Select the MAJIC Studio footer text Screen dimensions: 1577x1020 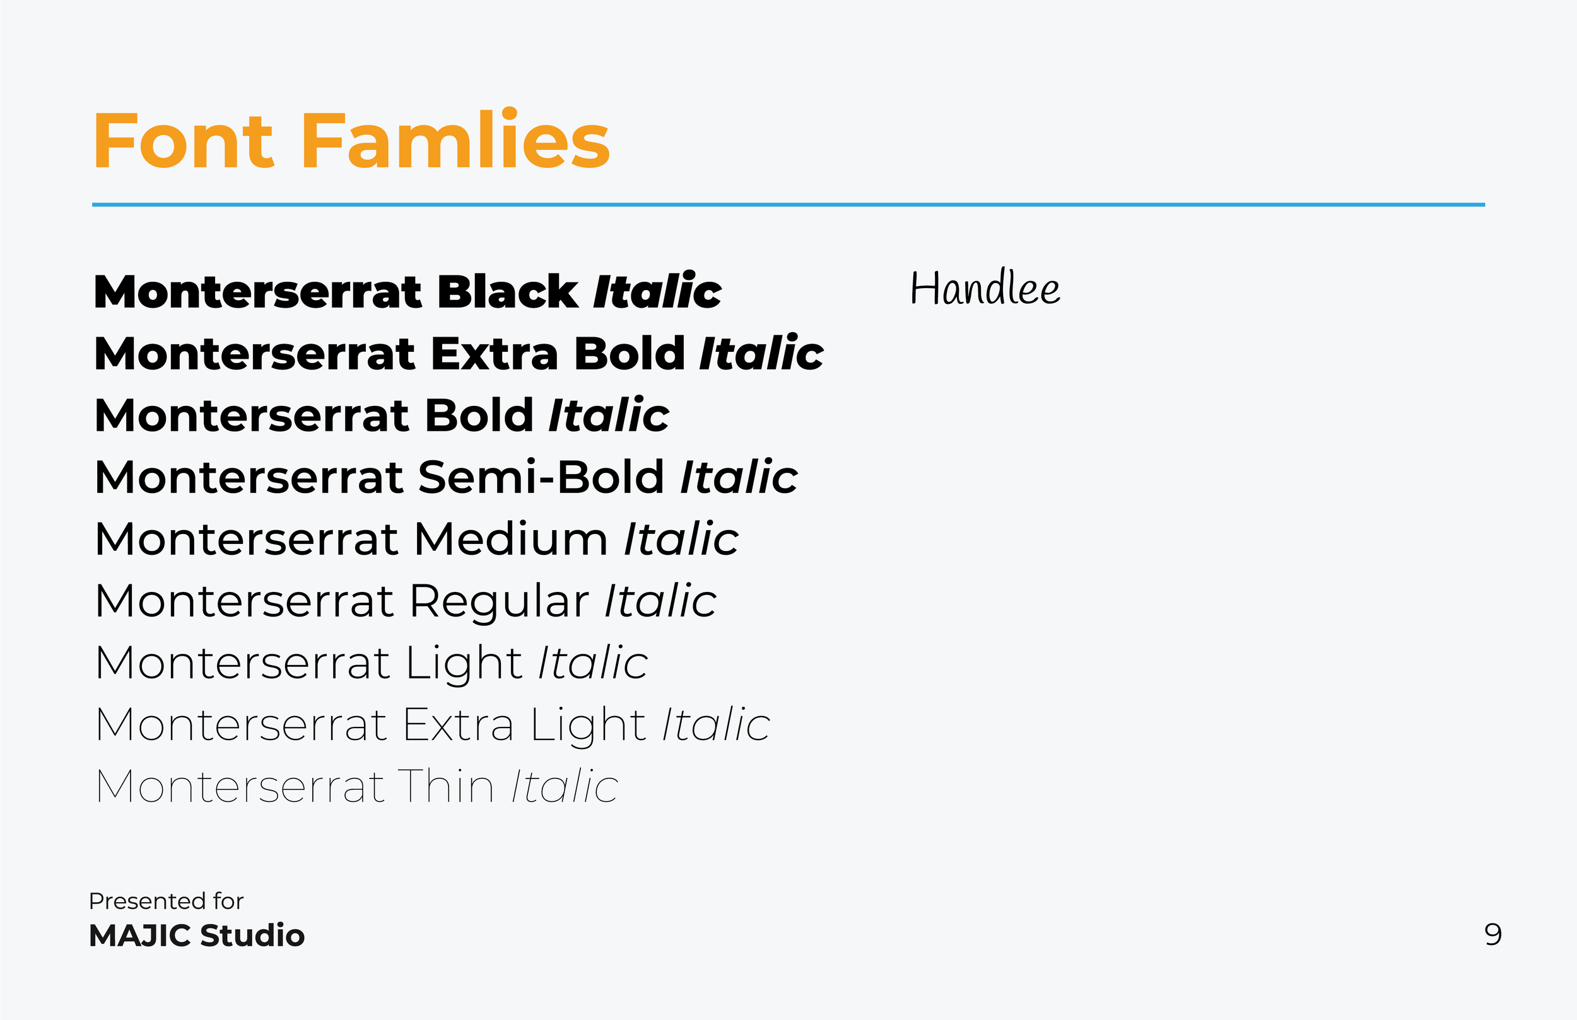tap(197, 936)
